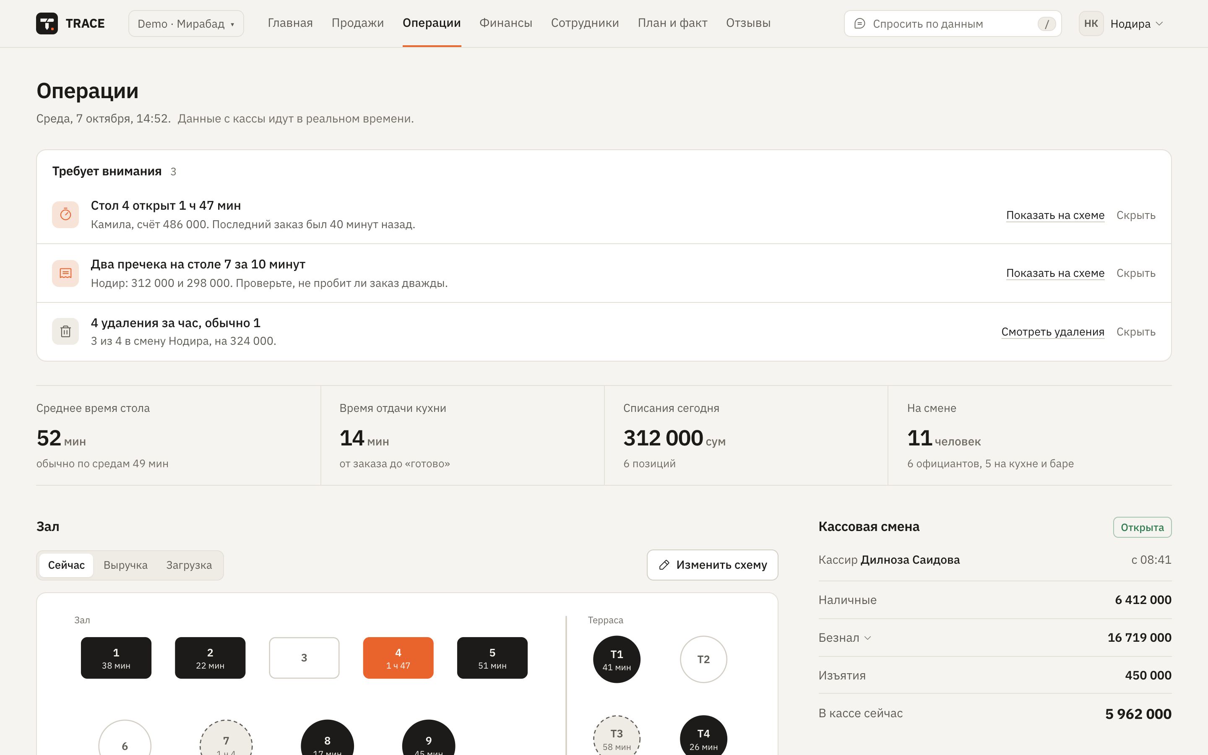Screen dimensions: 1208x755
Task: Open the Нодира user menu chevron
Action: (x=1160, y=23)
